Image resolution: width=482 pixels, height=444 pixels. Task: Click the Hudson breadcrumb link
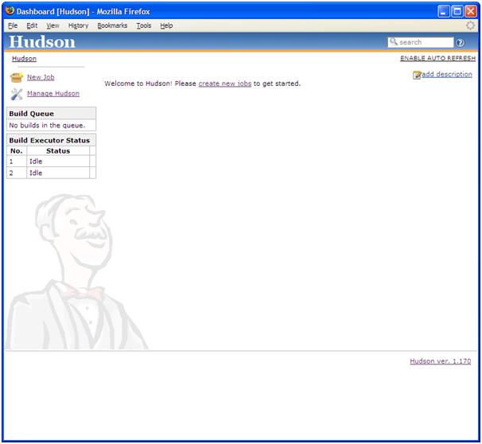25,58
